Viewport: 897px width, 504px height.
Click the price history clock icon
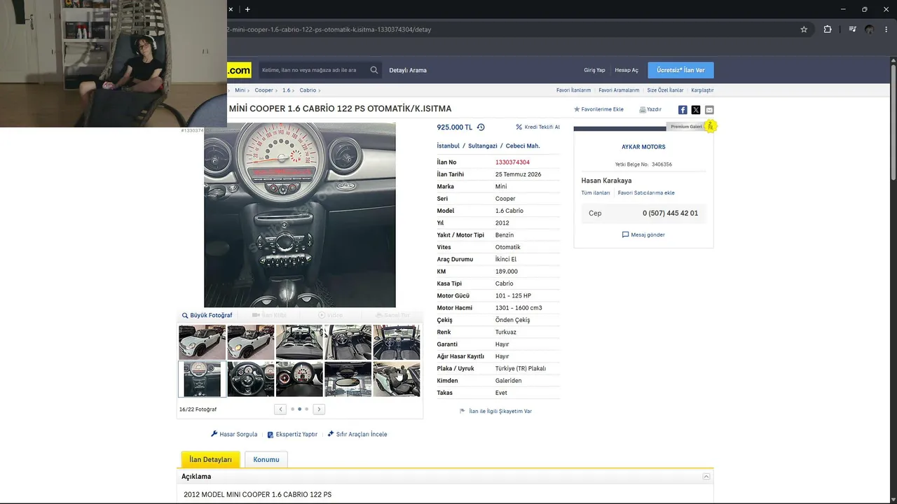481,127
